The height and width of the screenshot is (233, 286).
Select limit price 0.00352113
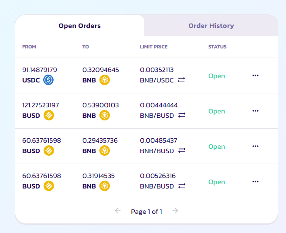[157, 70]
